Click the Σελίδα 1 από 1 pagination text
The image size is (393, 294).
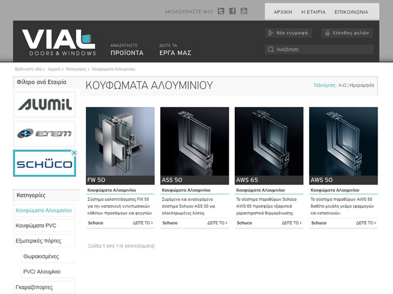121,246
